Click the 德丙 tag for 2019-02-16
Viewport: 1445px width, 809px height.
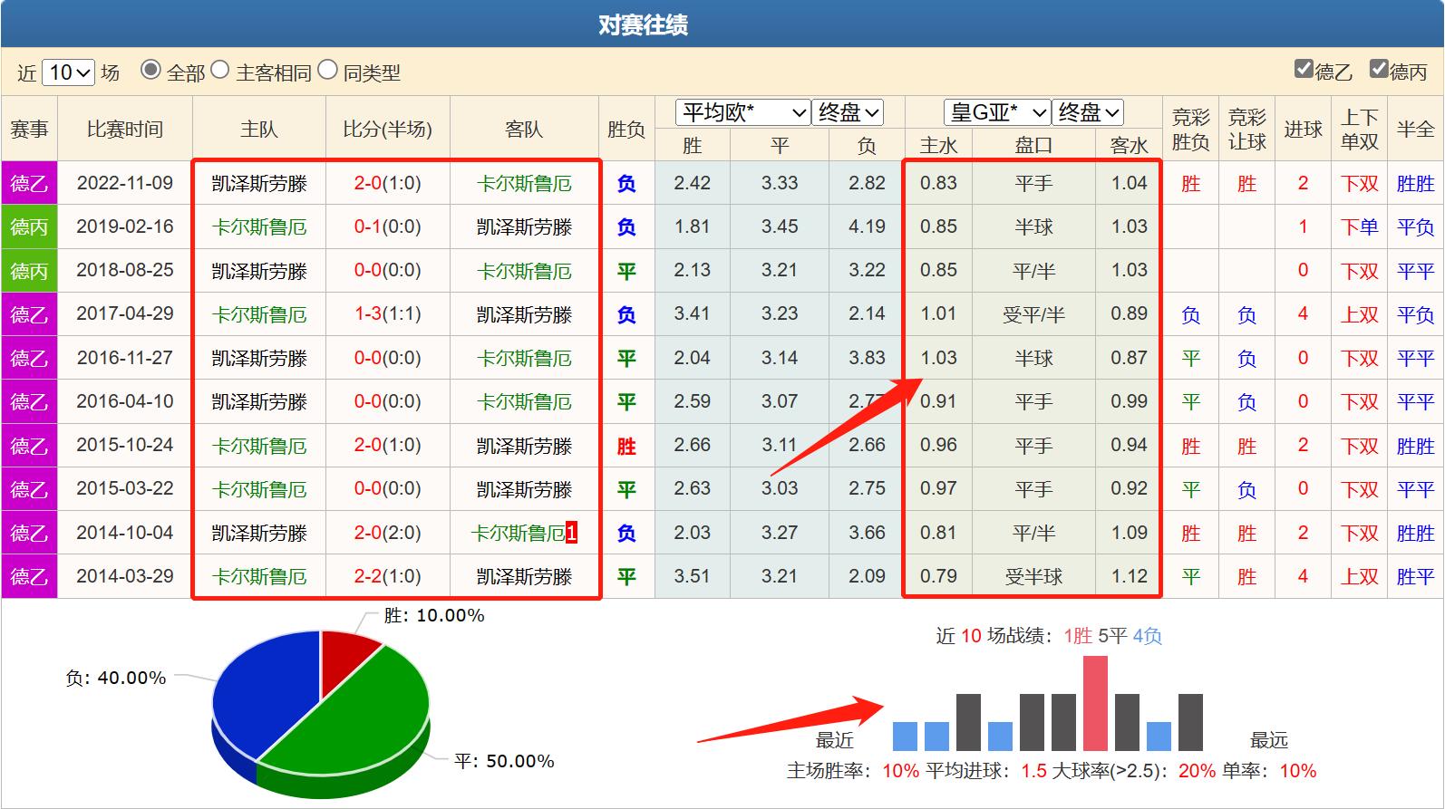pyautogui.click(x=29, y=227)
